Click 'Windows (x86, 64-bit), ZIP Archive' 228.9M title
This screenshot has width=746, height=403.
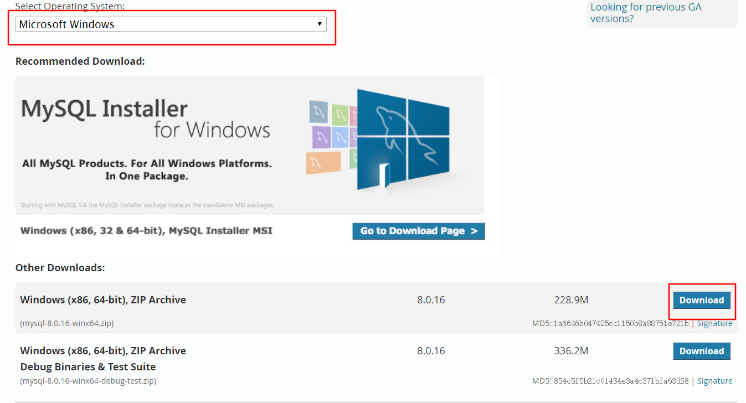tap(103, 300)
